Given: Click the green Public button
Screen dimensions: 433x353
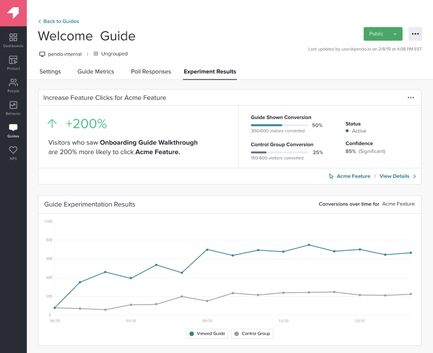Looking at the screenshot, I should pyautogui.click(x=383, y=34).
